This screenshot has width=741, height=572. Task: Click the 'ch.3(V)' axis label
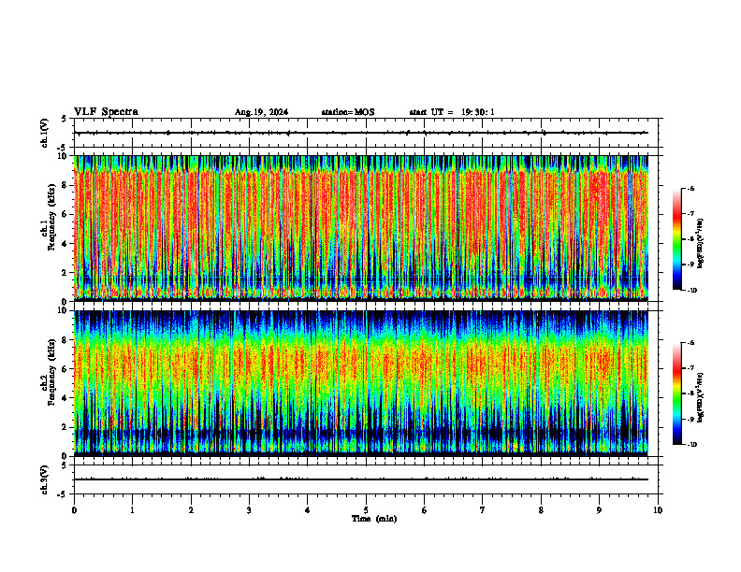[44, 480]
